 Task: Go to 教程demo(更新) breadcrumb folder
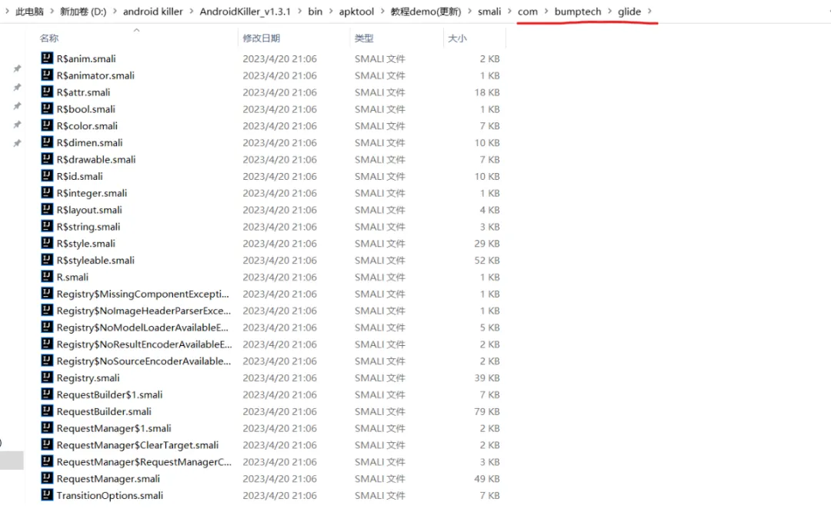(426, 12)
